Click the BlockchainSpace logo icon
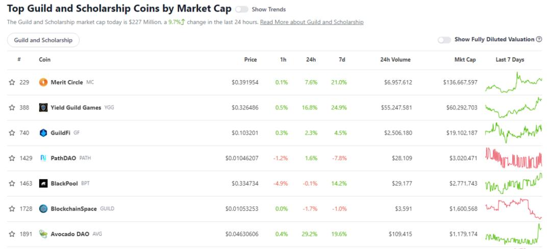The image size is (551, 249). coord(43,209)
